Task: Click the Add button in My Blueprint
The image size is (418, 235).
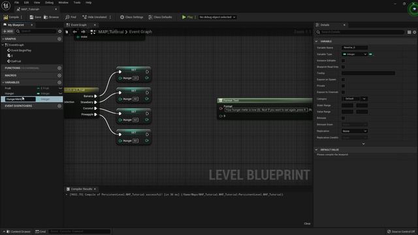Action: click(x=8, y=31)
